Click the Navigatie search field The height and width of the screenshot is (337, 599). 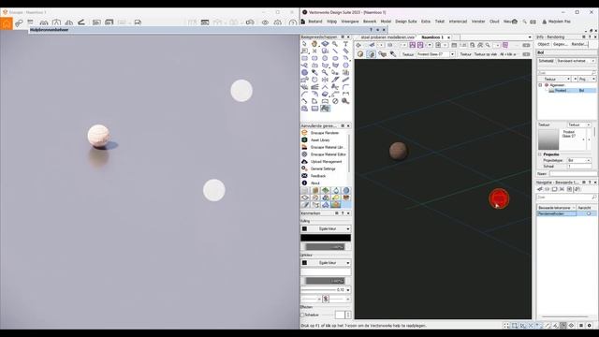tap(566, 198)
